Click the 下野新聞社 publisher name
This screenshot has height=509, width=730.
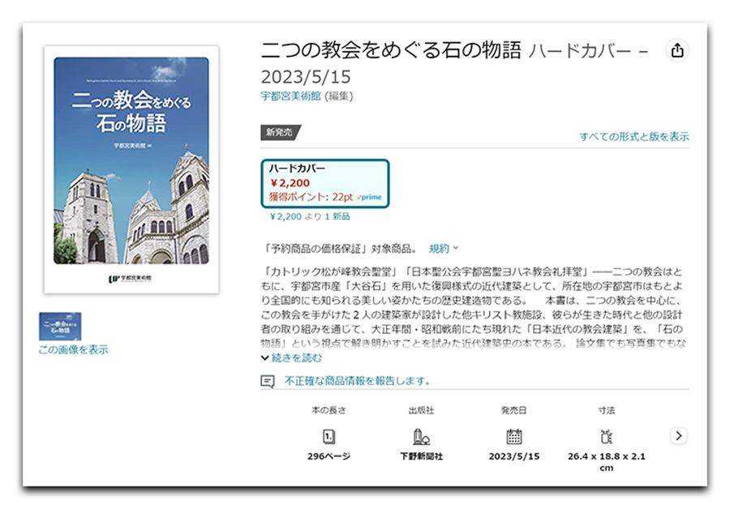pos(421,456)
